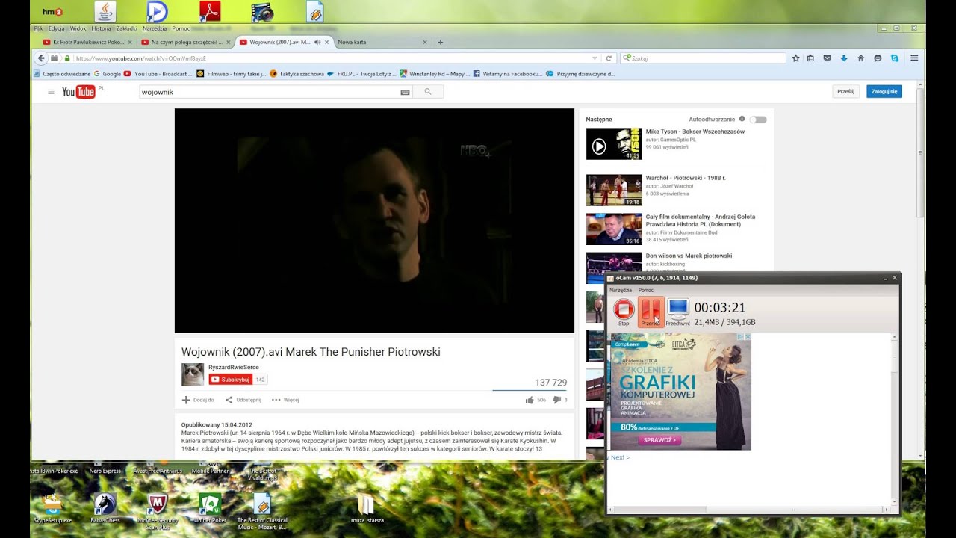Open the Google bookmark

point(108,74)
